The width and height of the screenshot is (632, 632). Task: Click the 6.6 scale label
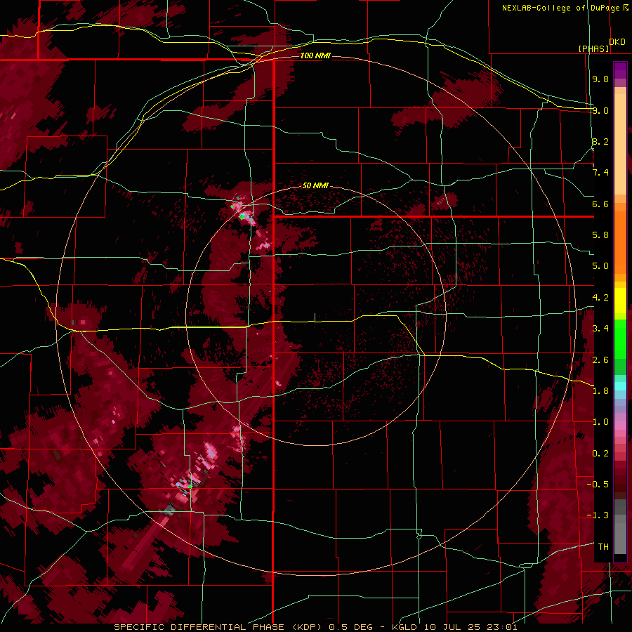pyautogui.click(x=600, y=204)
